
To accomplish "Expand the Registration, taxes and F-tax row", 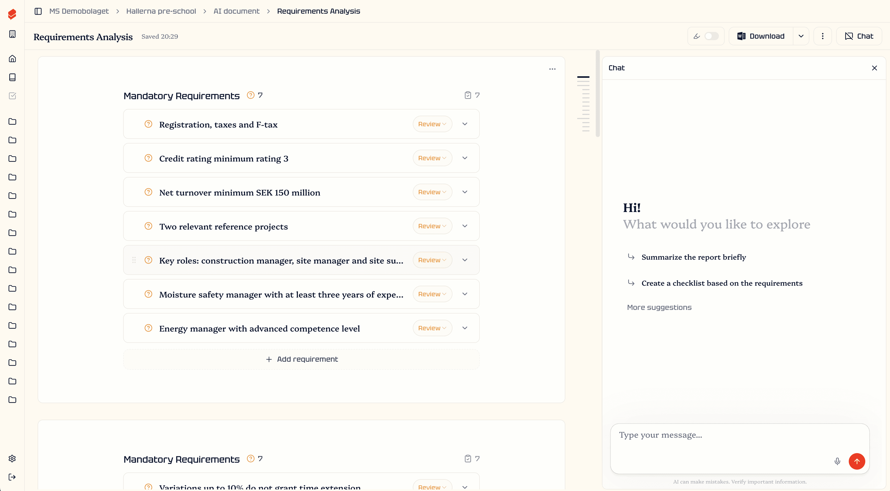I will click(465, 124).
